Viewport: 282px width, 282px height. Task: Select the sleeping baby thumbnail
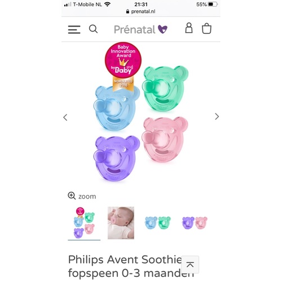(x=121, y=223)
